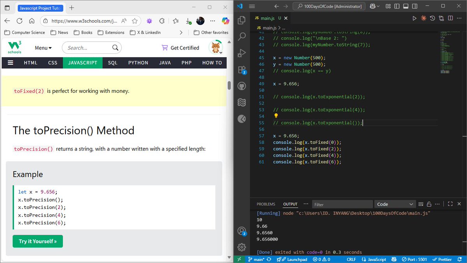This screenshot has height=263, width=467.
Task: Run main.js with the Run Code play icon
Action: tap(414, 18)
